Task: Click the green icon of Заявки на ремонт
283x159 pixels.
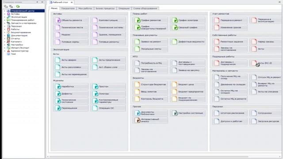Action: pos(138,42)
